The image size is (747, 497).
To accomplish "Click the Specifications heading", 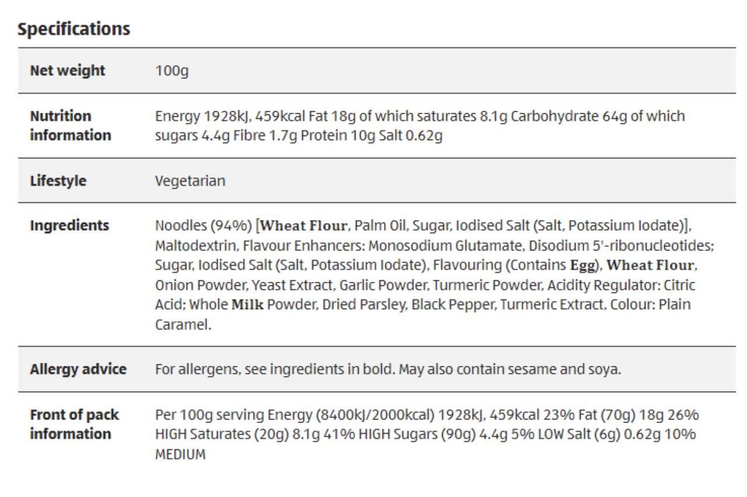I will (74, 29).
